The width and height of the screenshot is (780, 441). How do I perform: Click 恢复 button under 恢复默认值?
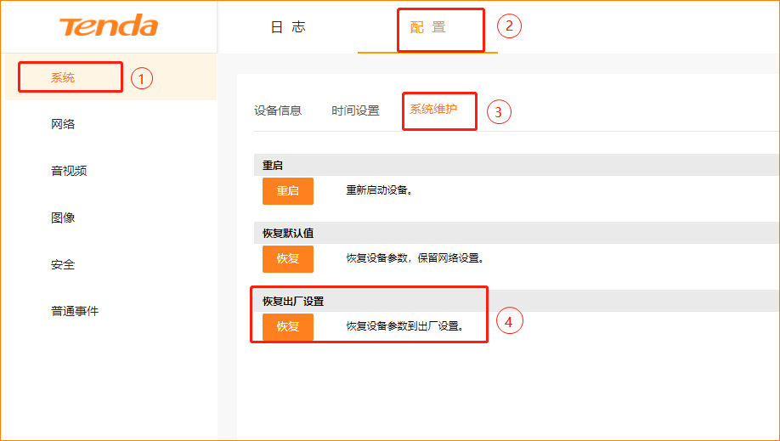point(288,259)
